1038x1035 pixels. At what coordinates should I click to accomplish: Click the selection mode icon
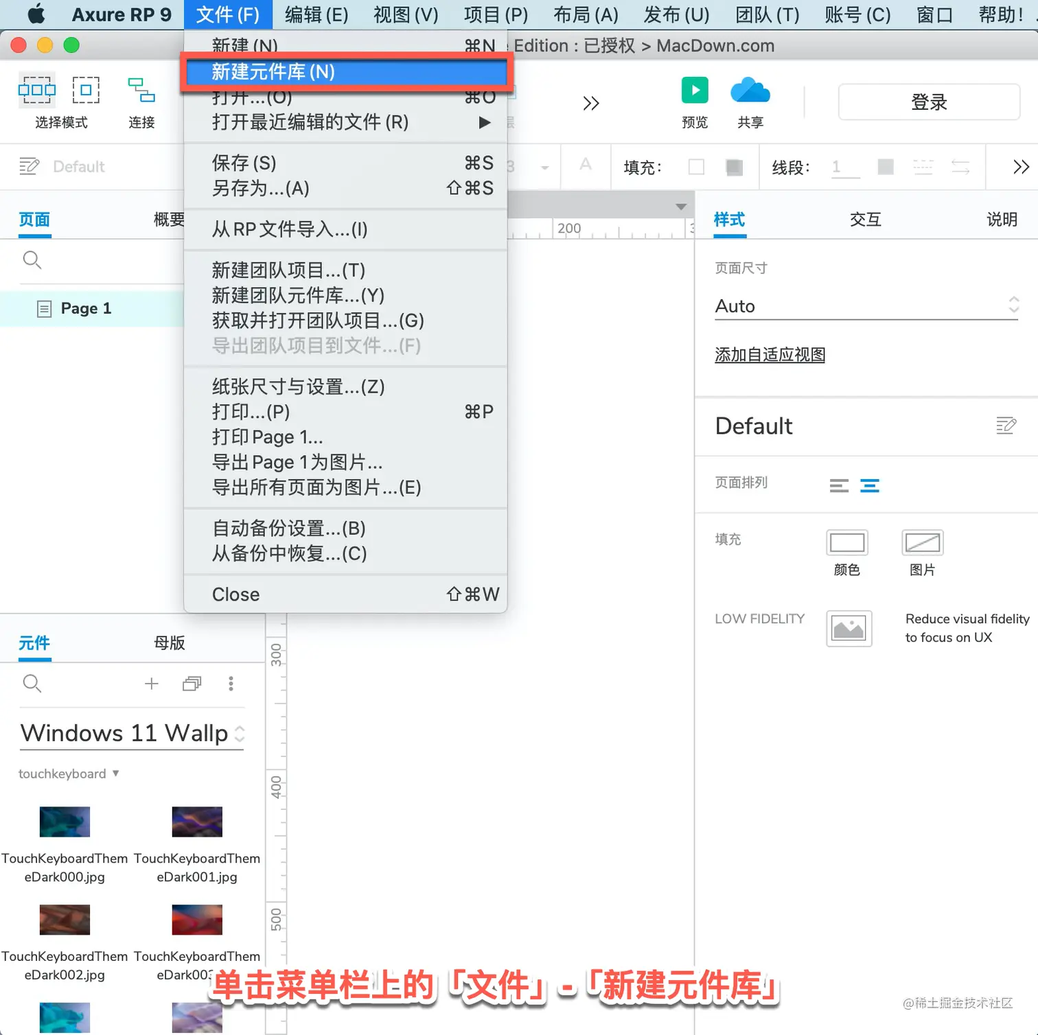click(x=37, y=90)
